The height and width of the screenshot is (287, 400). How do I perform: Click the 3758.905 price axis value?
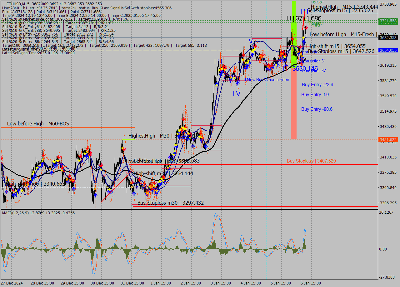pos(388,4)
